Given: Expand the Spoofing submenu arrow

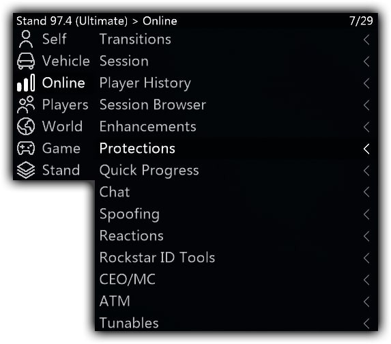Looking at the screenshot, I should tap(366, 214).
